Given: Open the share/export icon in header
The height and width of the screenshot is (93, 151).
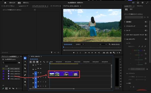Looking at the screenshot, I should tap(138, 3).
